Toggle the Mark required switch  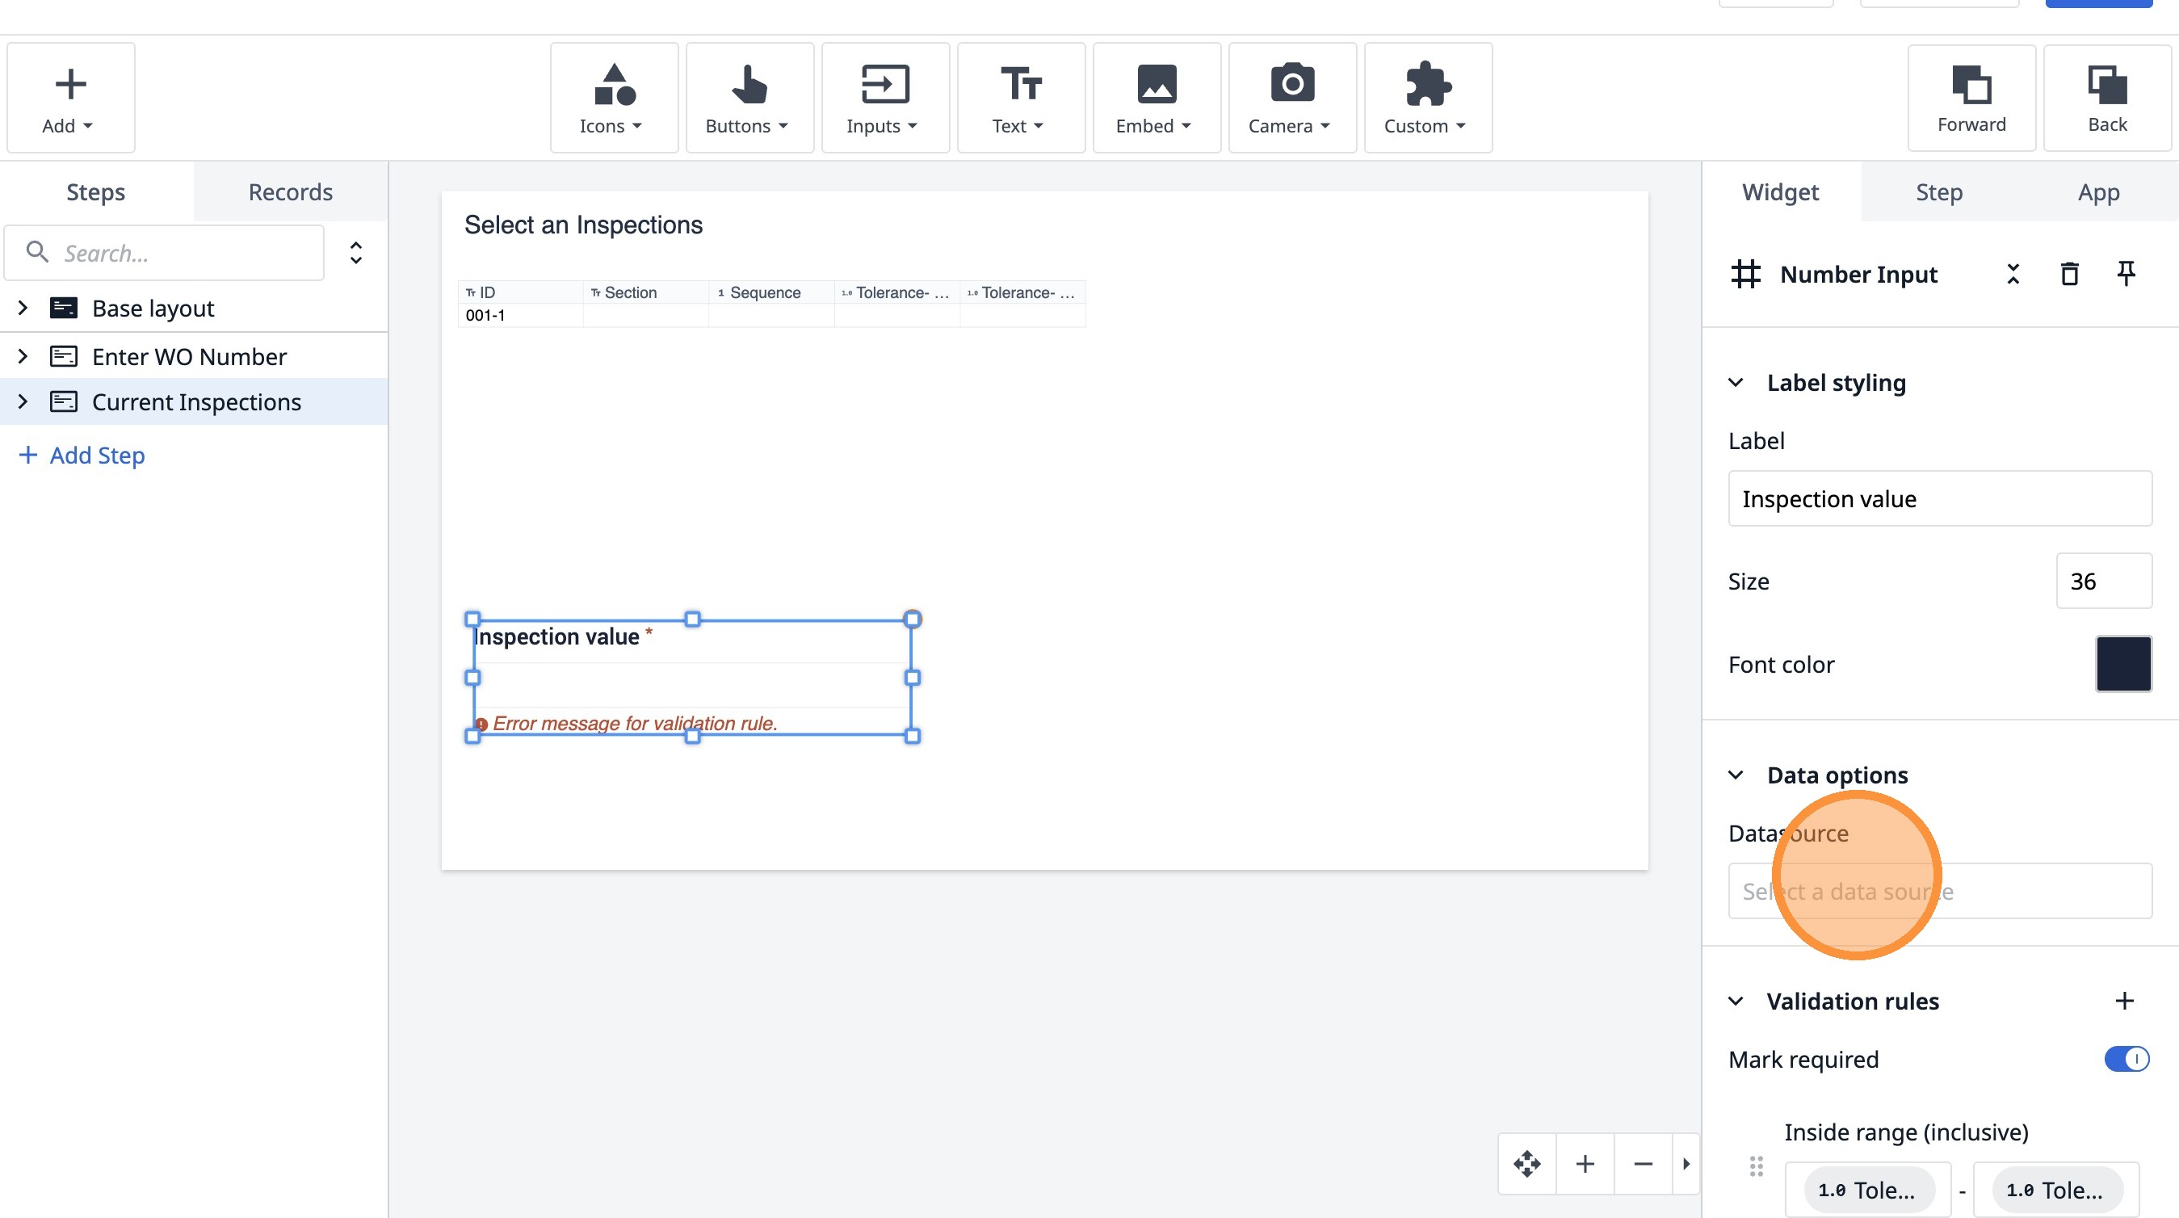pos(2126,1059)
